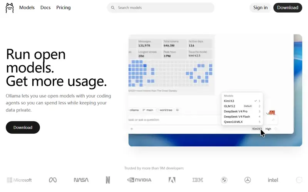308x192 pixels.
Task: Click the main branch selector
Action: (x=148, y=110)
